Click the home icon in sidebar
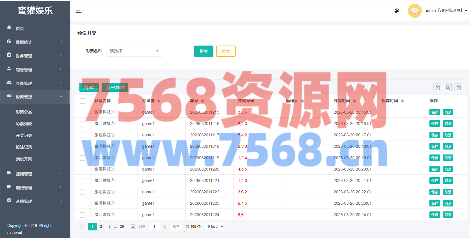This screenshot has height=238, width=470. pyautogui.click(x=9, y=27)
